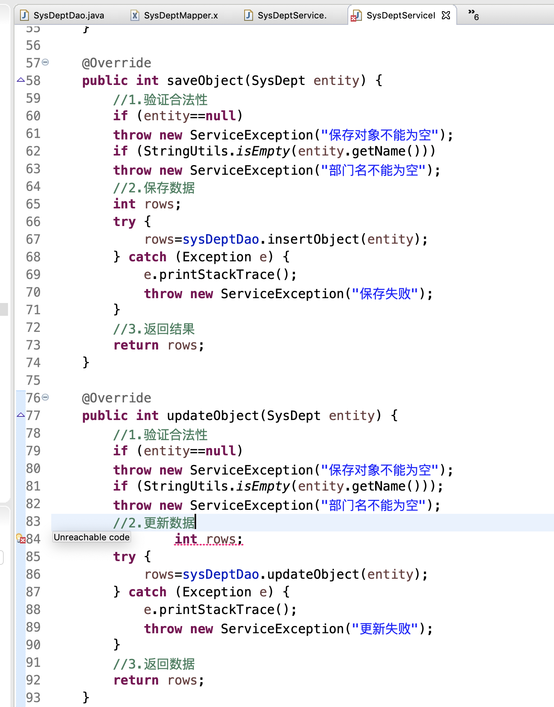
Task: Click the string "保存对象不能为空" on line 80
Action: click(380, 470)
